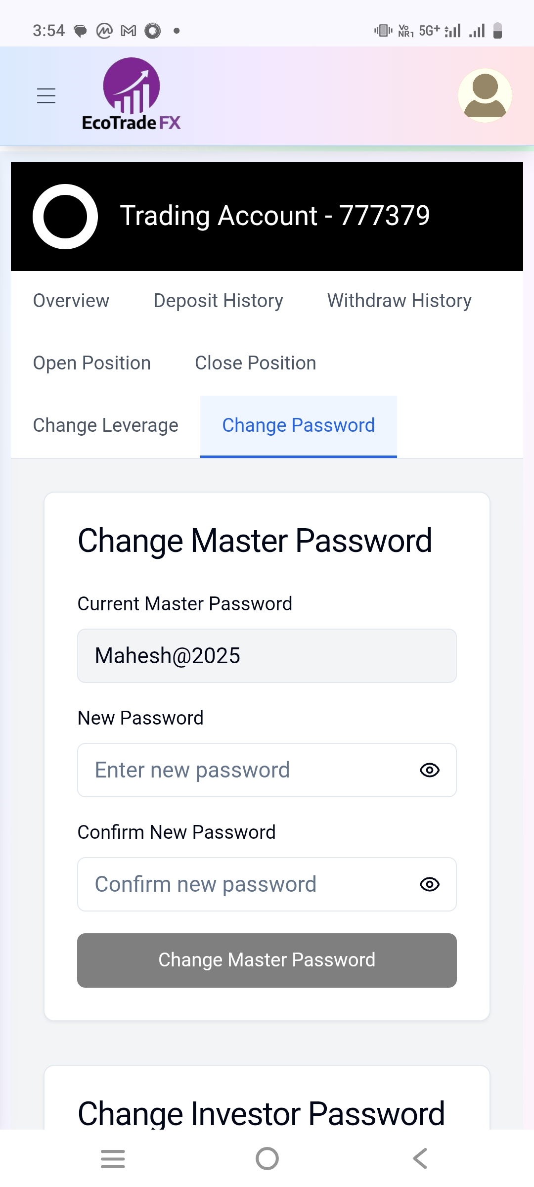Click the Change Master Password button

click(x=267, y=960)
